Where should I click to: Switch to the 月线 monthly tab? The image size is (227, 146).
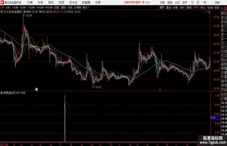(x=70, y=7)
